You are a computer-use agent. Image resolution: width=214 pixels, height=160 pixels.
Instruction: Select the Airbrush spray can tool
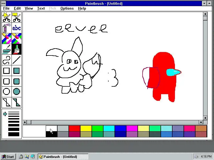(6, 28)
